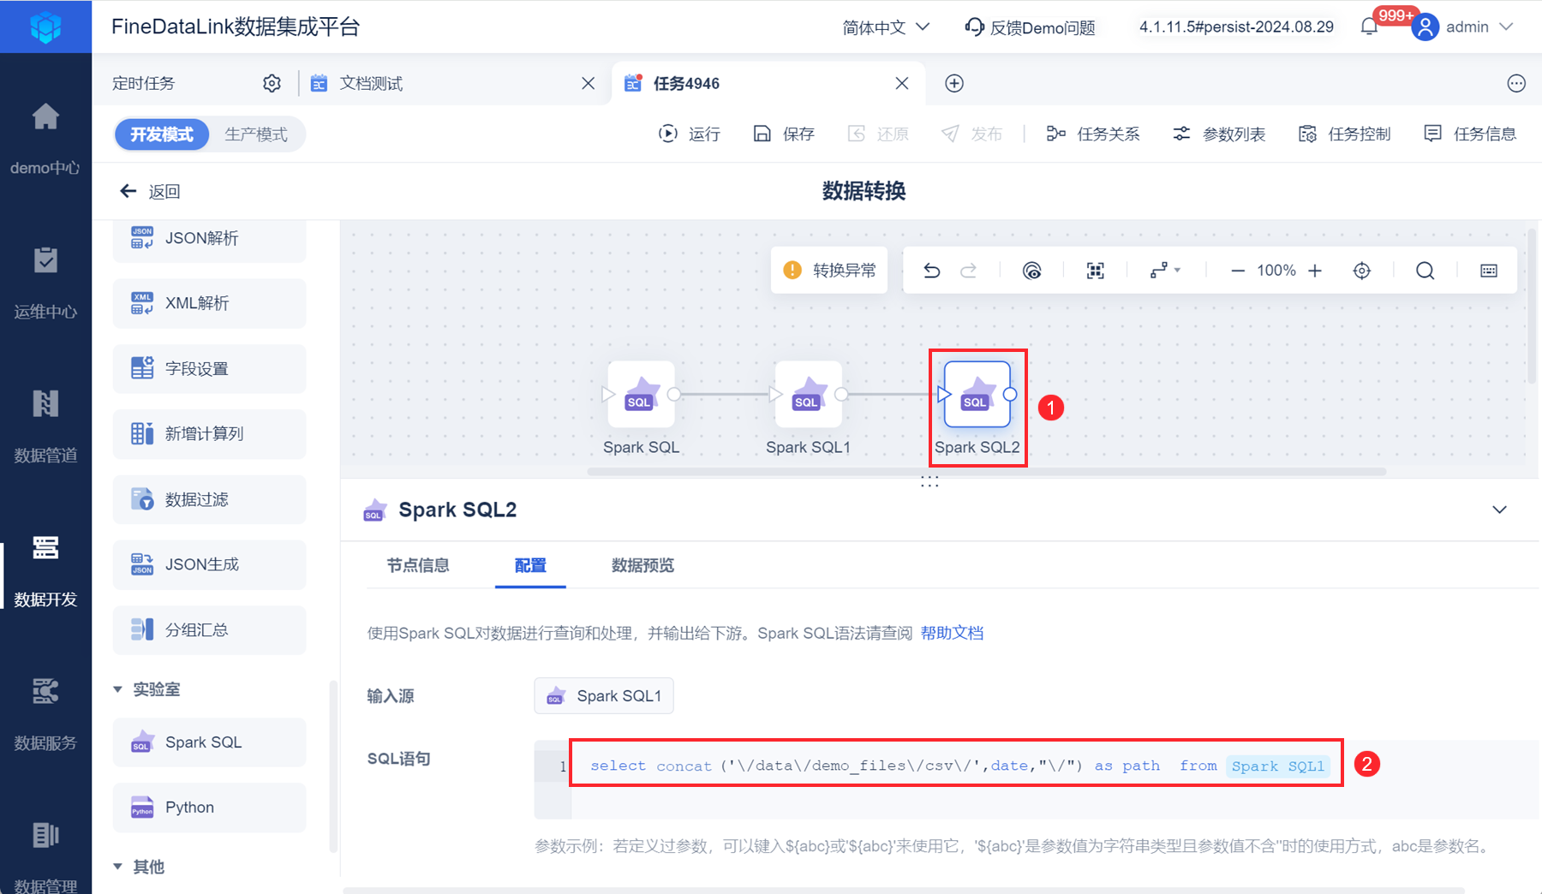This screenshot has width=1542, height=894.
Task: Open the notifications bell
Action: [1370, 27]
